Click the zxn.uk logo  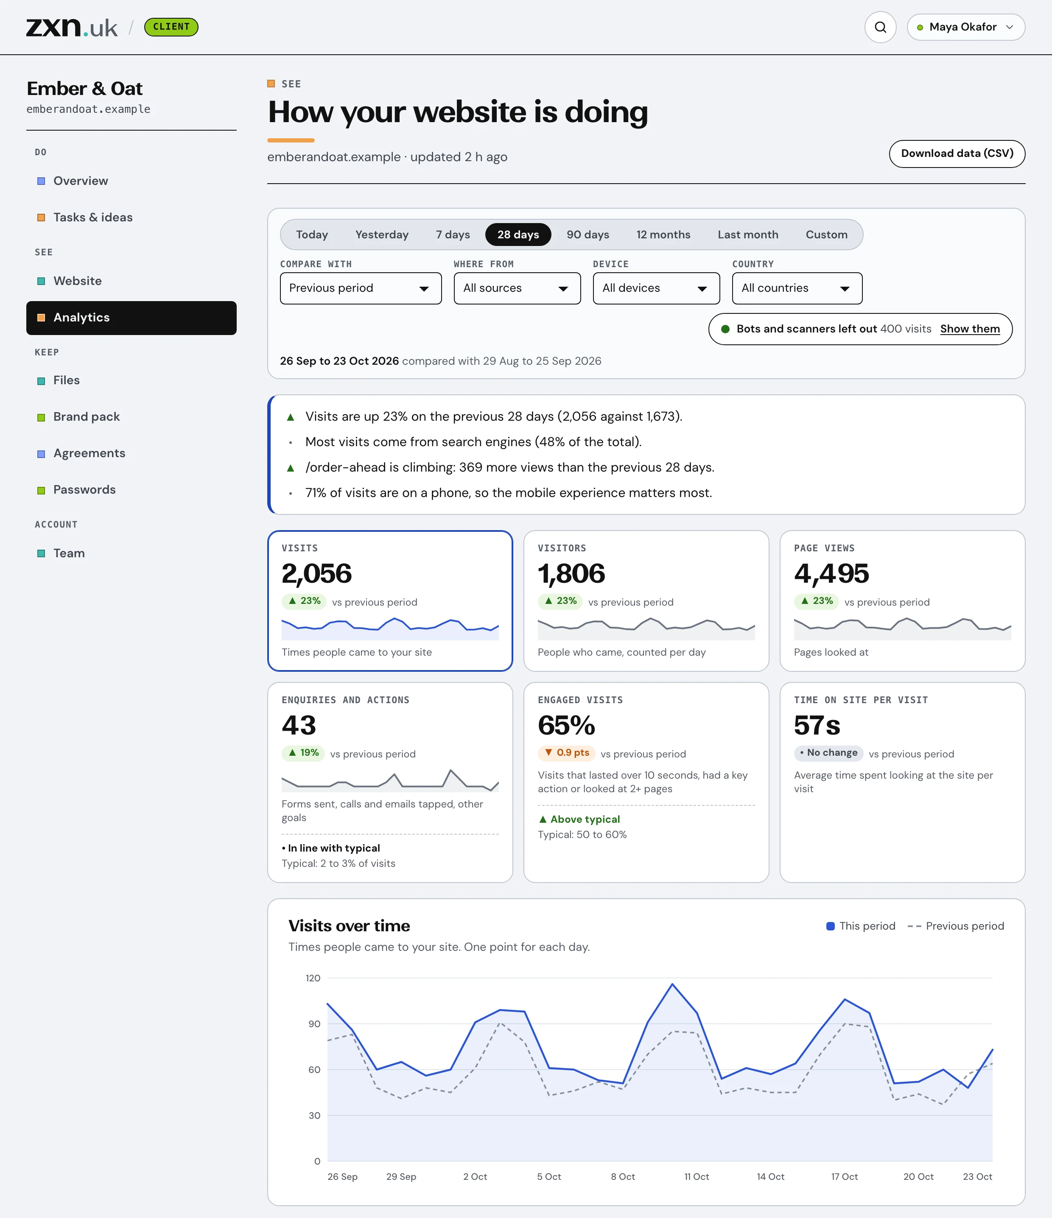click(x=72, y=27)
